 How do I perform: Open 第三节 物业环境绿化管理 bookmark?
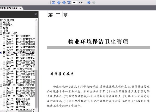tap(21, 94)
